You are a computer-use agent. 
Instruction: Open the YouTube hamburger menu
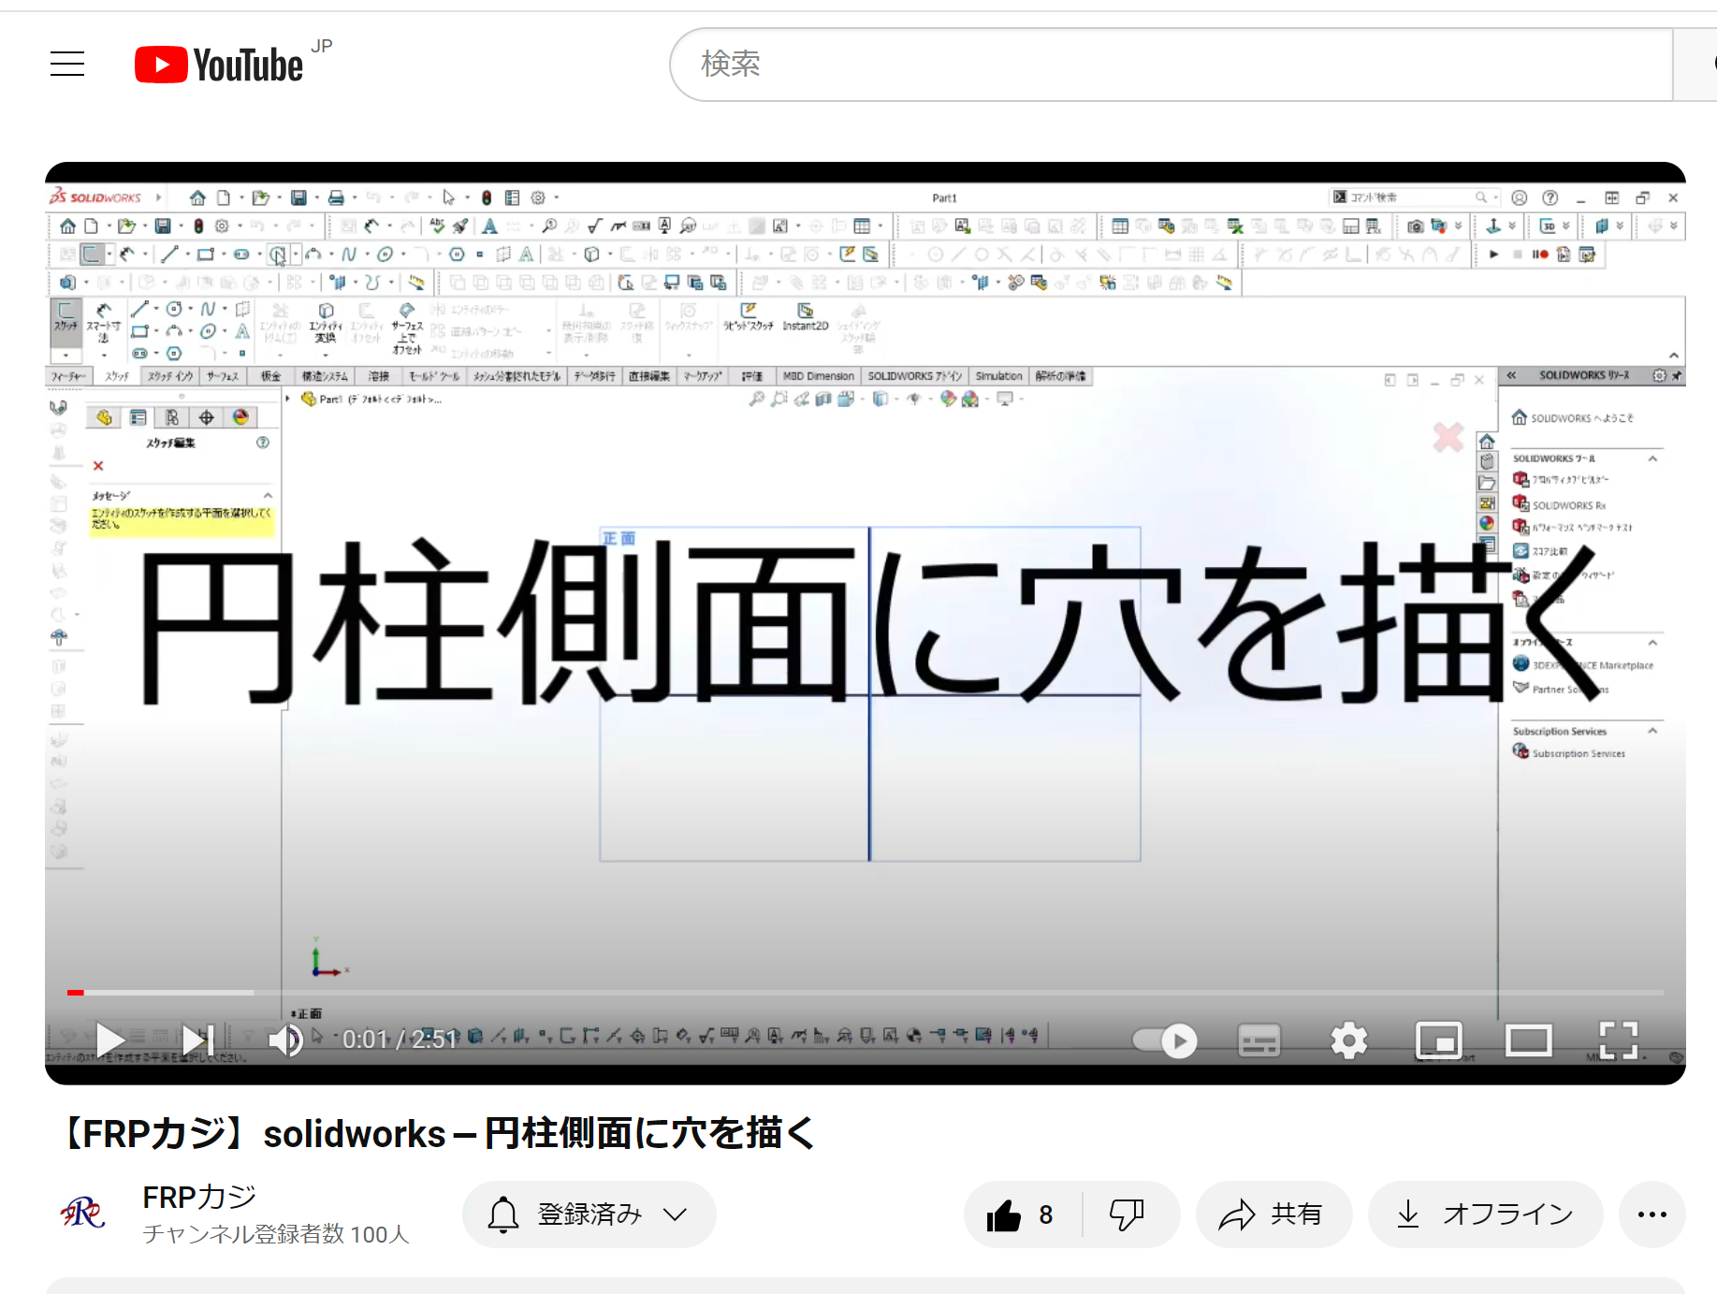(67, 64)
